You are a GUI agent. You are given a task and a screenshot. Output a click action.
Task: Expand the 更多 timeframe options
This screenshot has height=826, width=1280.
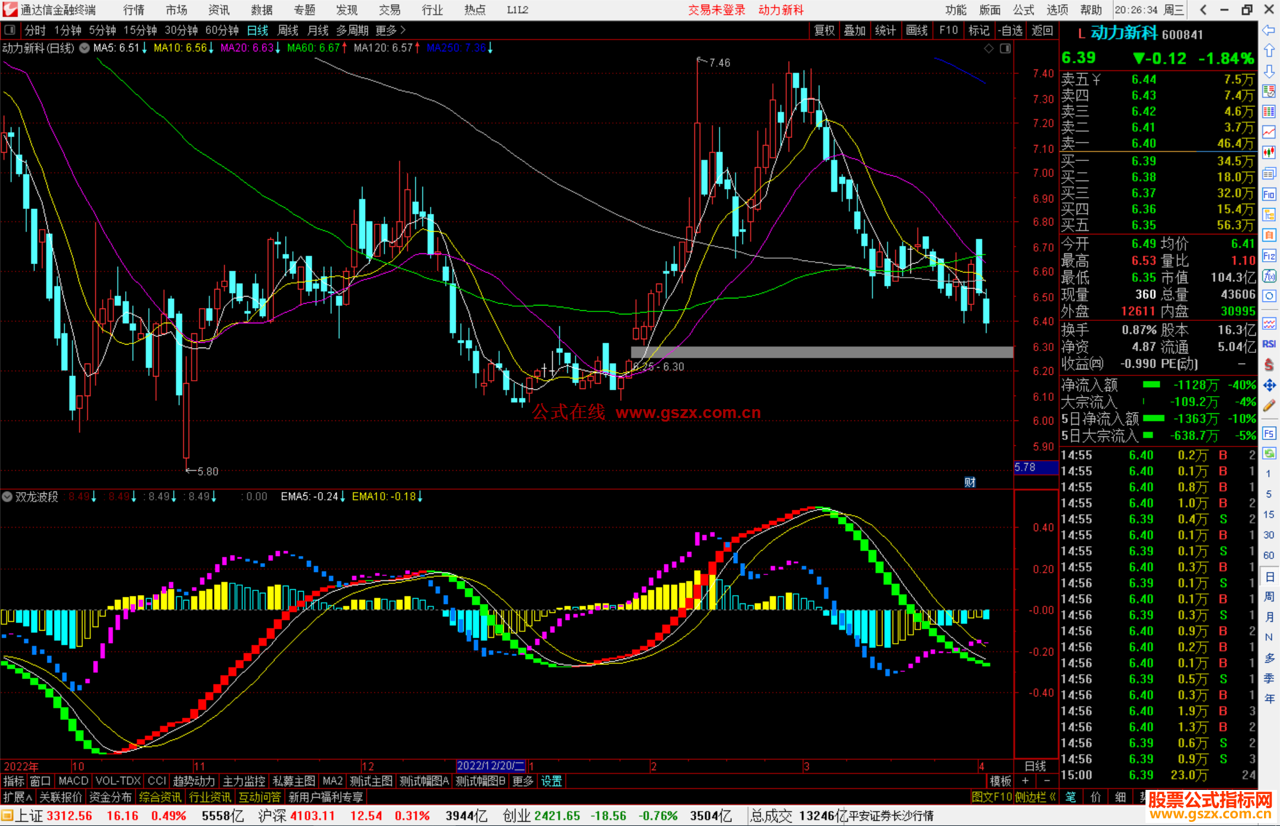[x=391, y=30]
